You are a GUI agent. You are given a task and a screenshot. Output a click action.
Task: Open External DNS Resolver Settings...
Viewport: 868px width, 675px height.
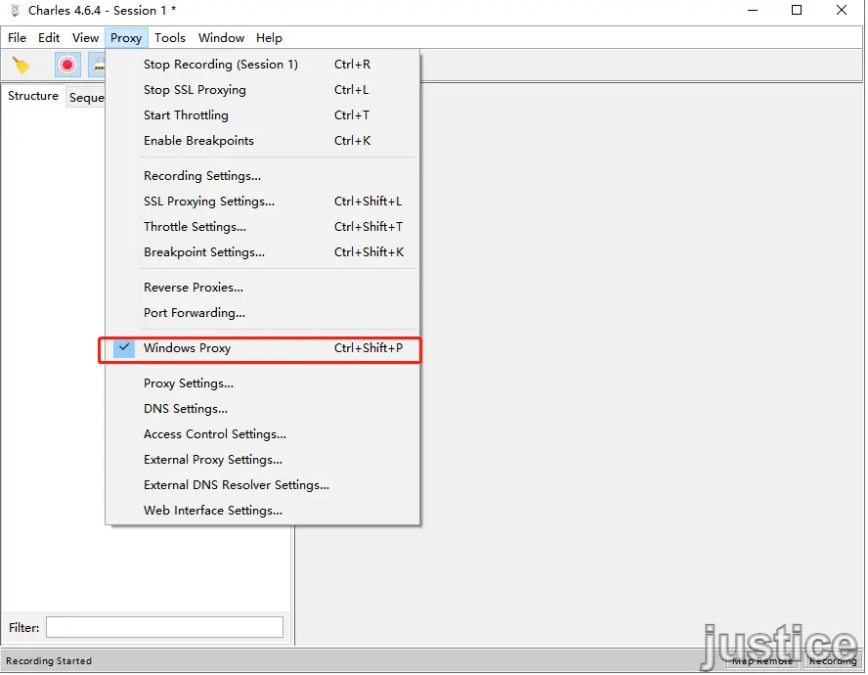tap(262, 485)
